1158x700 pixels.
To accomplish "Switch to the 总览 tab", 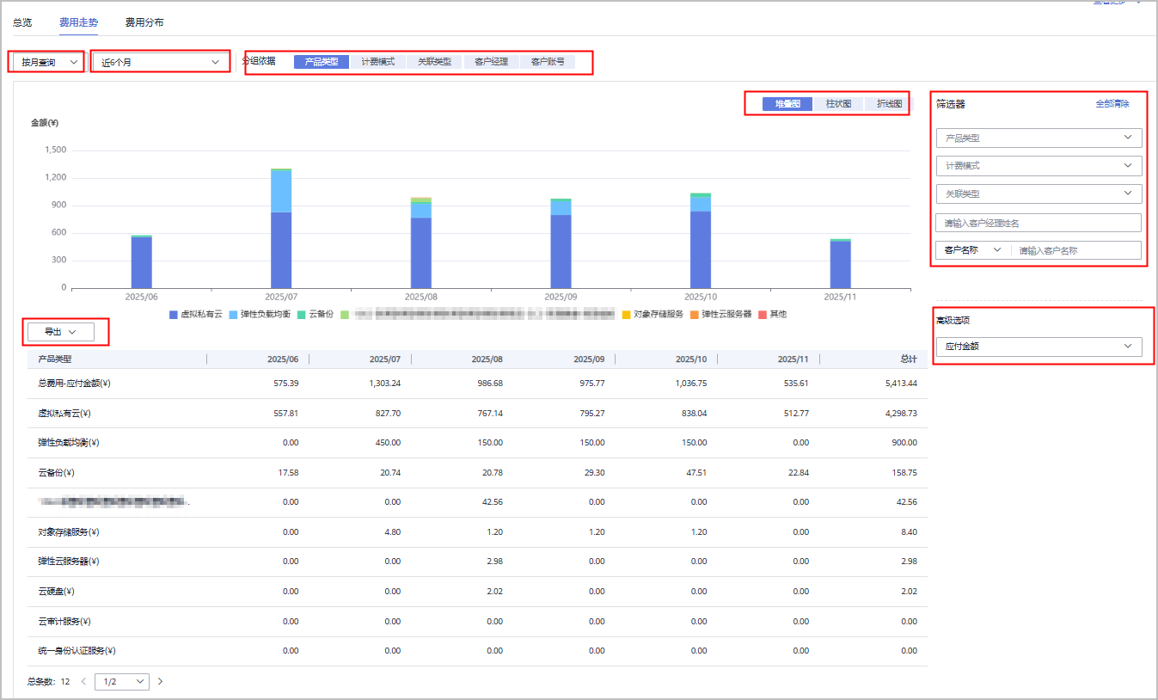I will click(x=22, y=22).
